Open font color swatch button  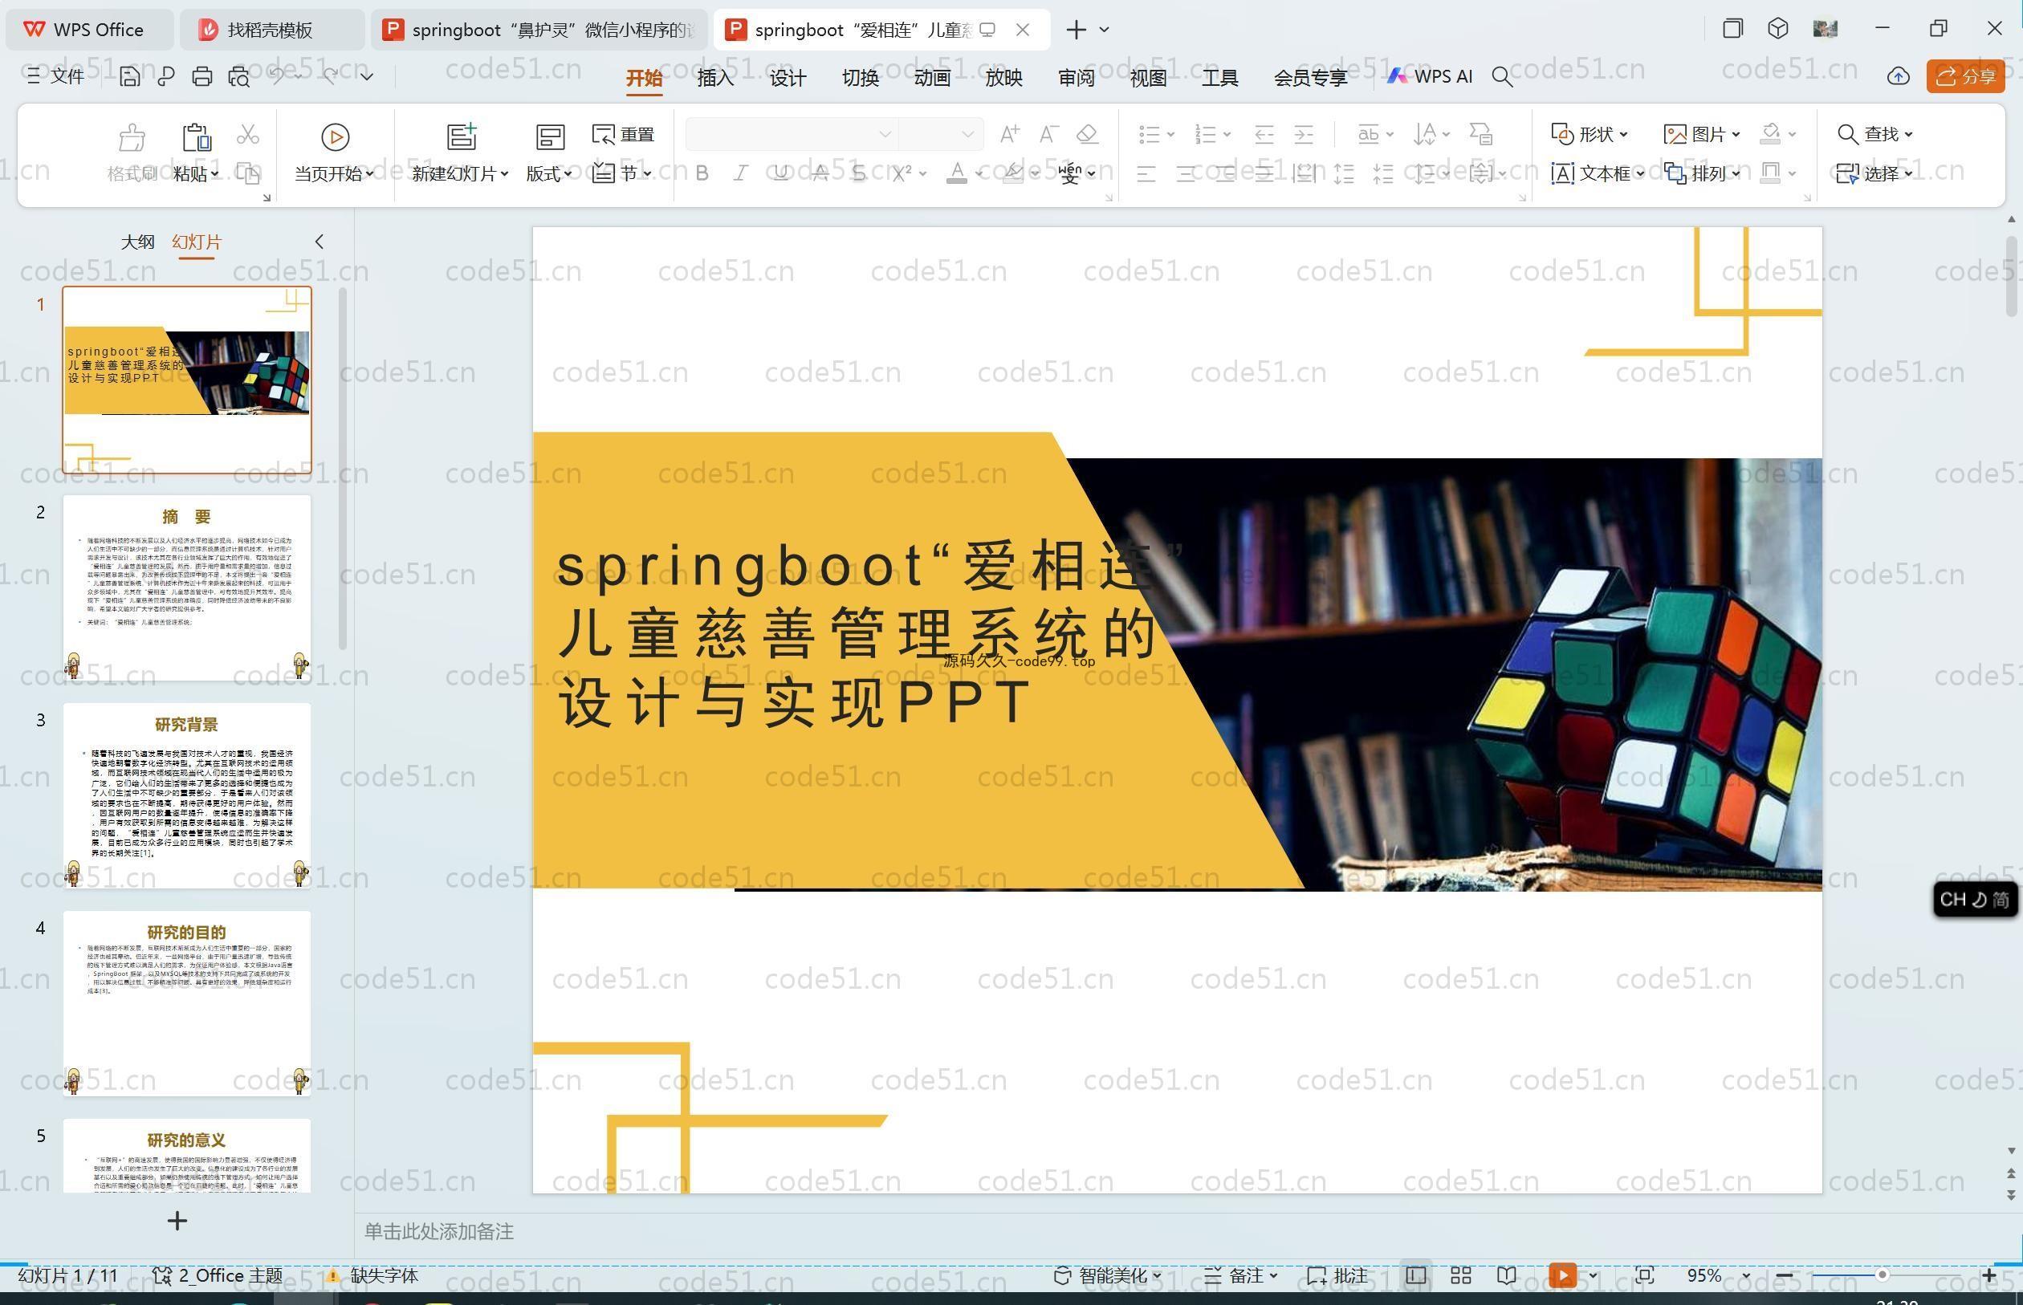coord(957,173)
